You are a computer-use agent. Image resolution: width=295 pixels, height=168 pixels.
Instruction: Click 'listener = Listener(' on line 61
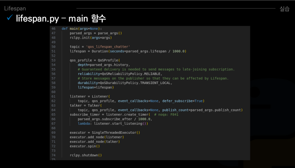pyautogui.click(x=90, y=97)
